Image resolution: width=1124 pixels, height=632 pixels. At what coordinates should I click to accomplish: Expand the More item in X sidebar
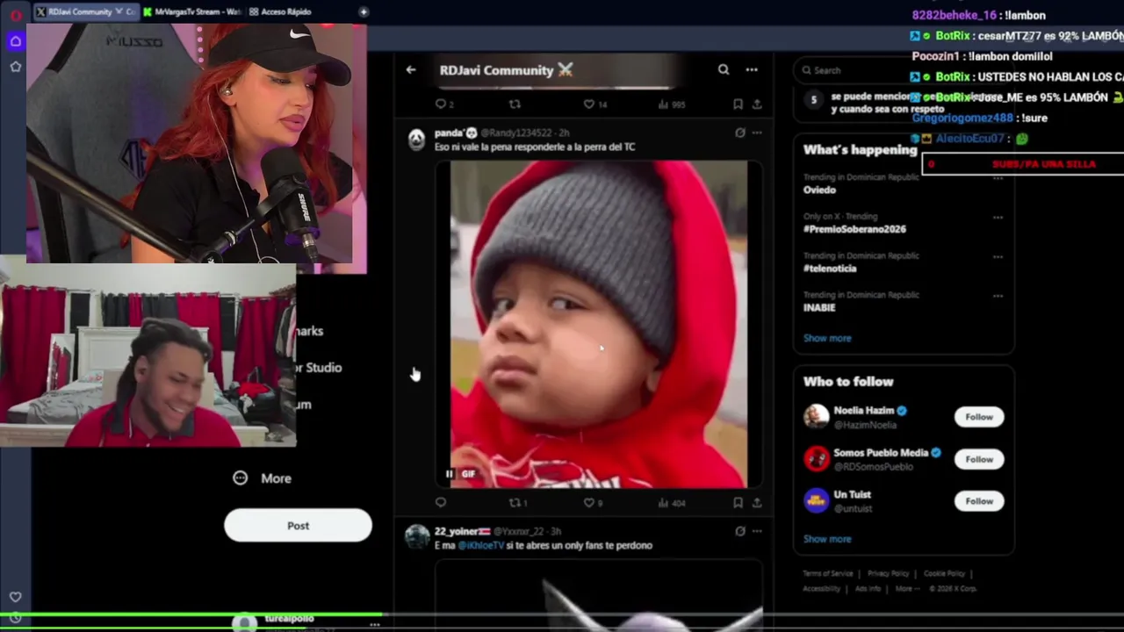[263, 478]
